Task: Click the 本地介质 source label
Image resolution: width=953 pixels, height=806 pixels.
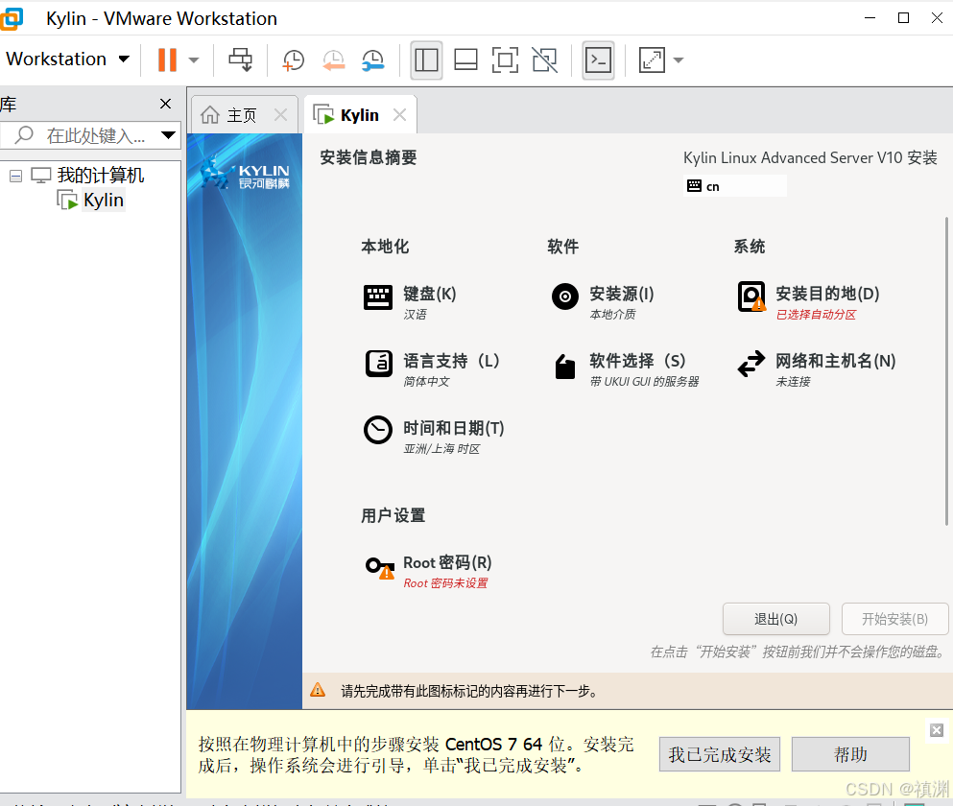Action: [x=612, y=315]
